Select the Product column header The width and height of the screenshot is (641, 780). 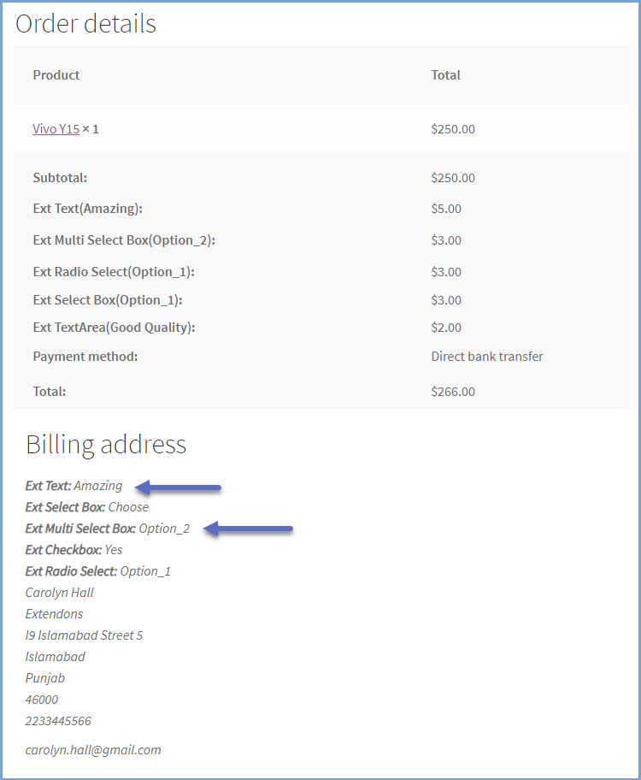[x=56, y=75]
